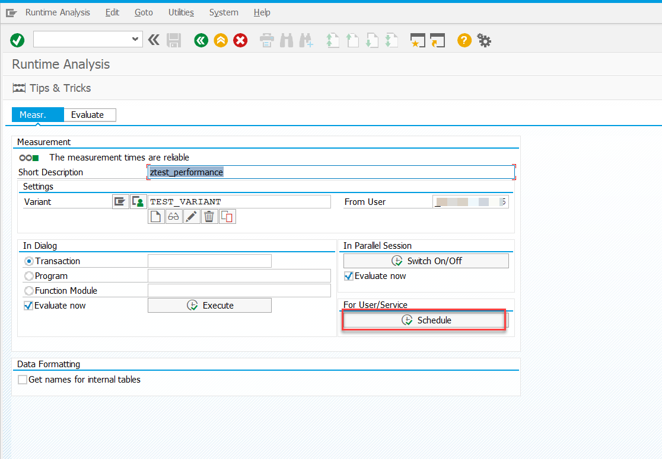The height and width of the screenshot is (459, 662).
Task: Edit the Short Description field
Action: [330, 172]
